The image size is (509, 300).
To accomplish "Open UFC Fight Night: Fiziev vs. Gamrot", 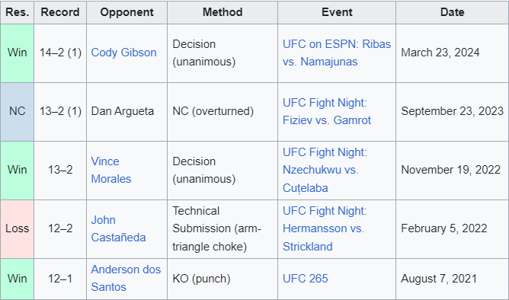I will (x=327, y=111).
